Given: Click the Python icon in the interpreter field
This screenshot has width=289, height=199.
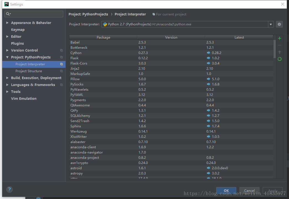Looking at the screenshot, I should click(105, 24).
